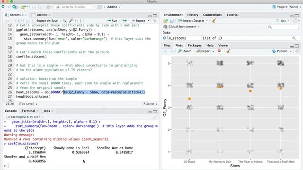
Task: Toggle the Source on Save checkbox
Action: tap(34, 21)
